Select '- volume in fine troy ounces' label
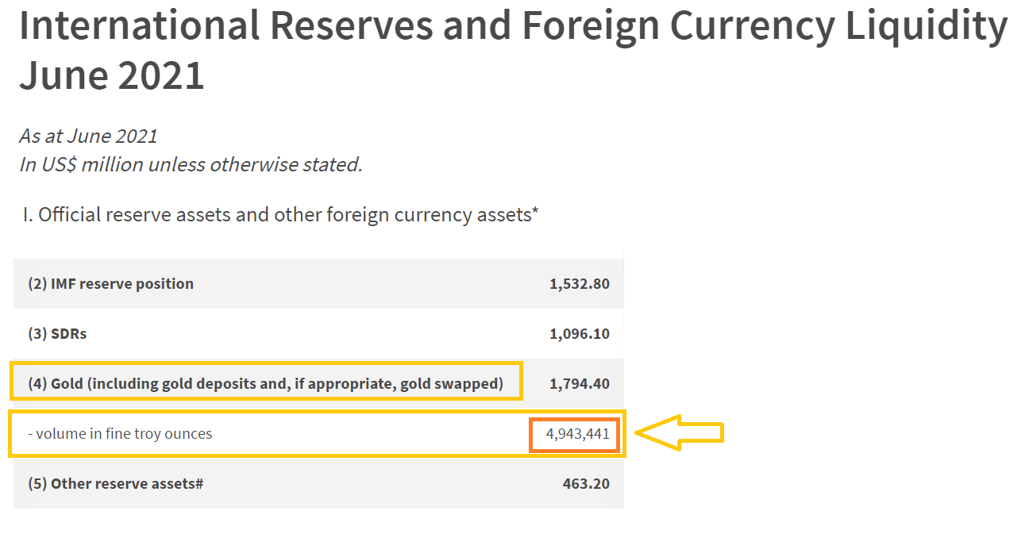The width and height of the screenshot is (1029, 534). [x=120, y=434]
